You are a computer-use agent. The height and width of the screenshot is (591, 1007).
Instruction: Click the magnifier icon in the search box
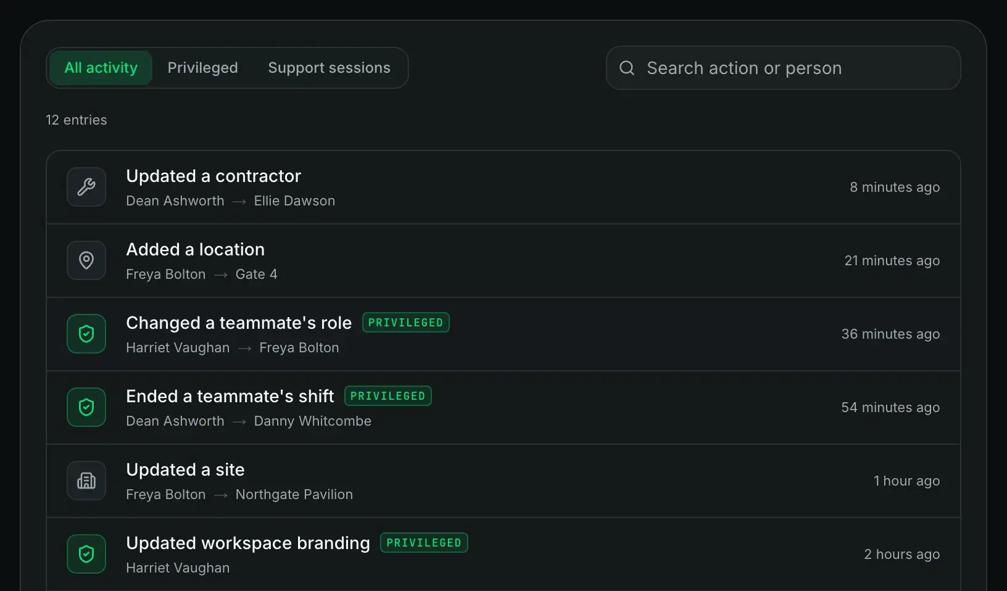(x=627, y=68)
